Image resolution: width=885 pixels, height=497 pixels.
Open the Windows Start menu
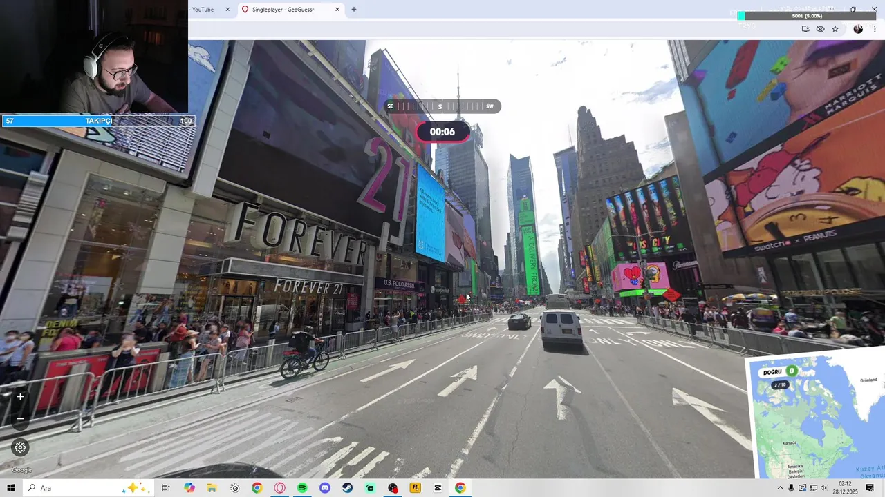point(10,488)
